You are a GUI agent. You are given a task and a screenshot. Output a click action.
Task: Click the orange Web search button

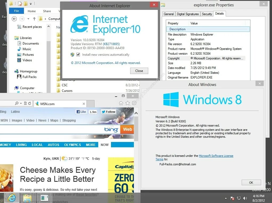click(127, 129)
